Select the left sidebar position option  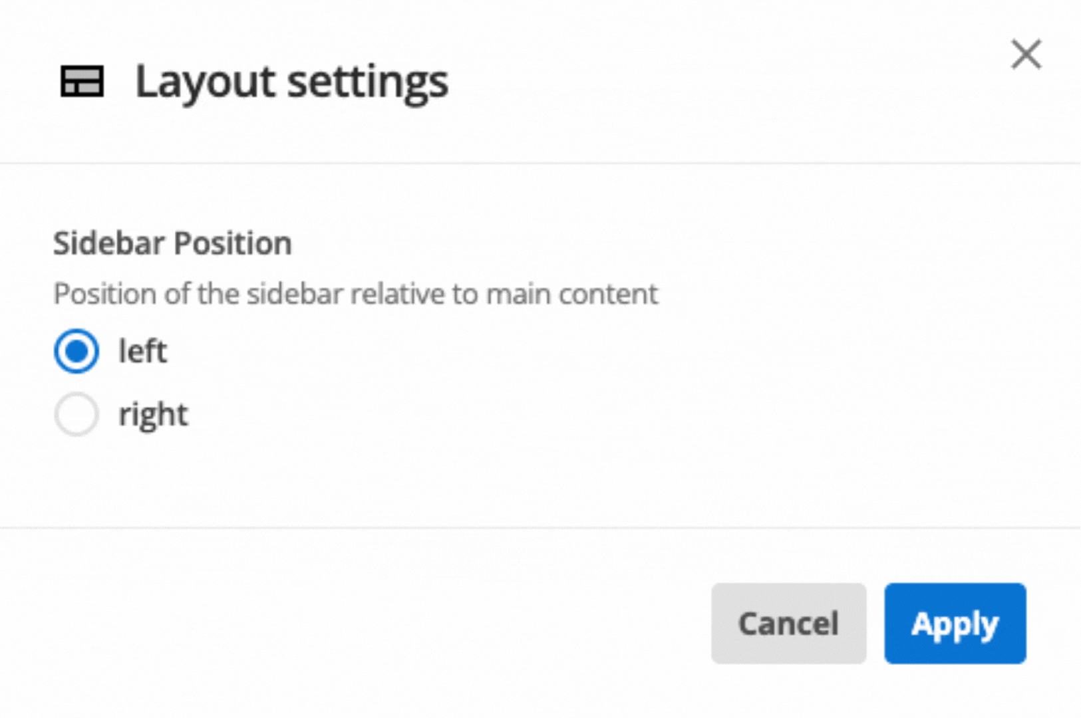pyautogui.click(x=76, y=351)
